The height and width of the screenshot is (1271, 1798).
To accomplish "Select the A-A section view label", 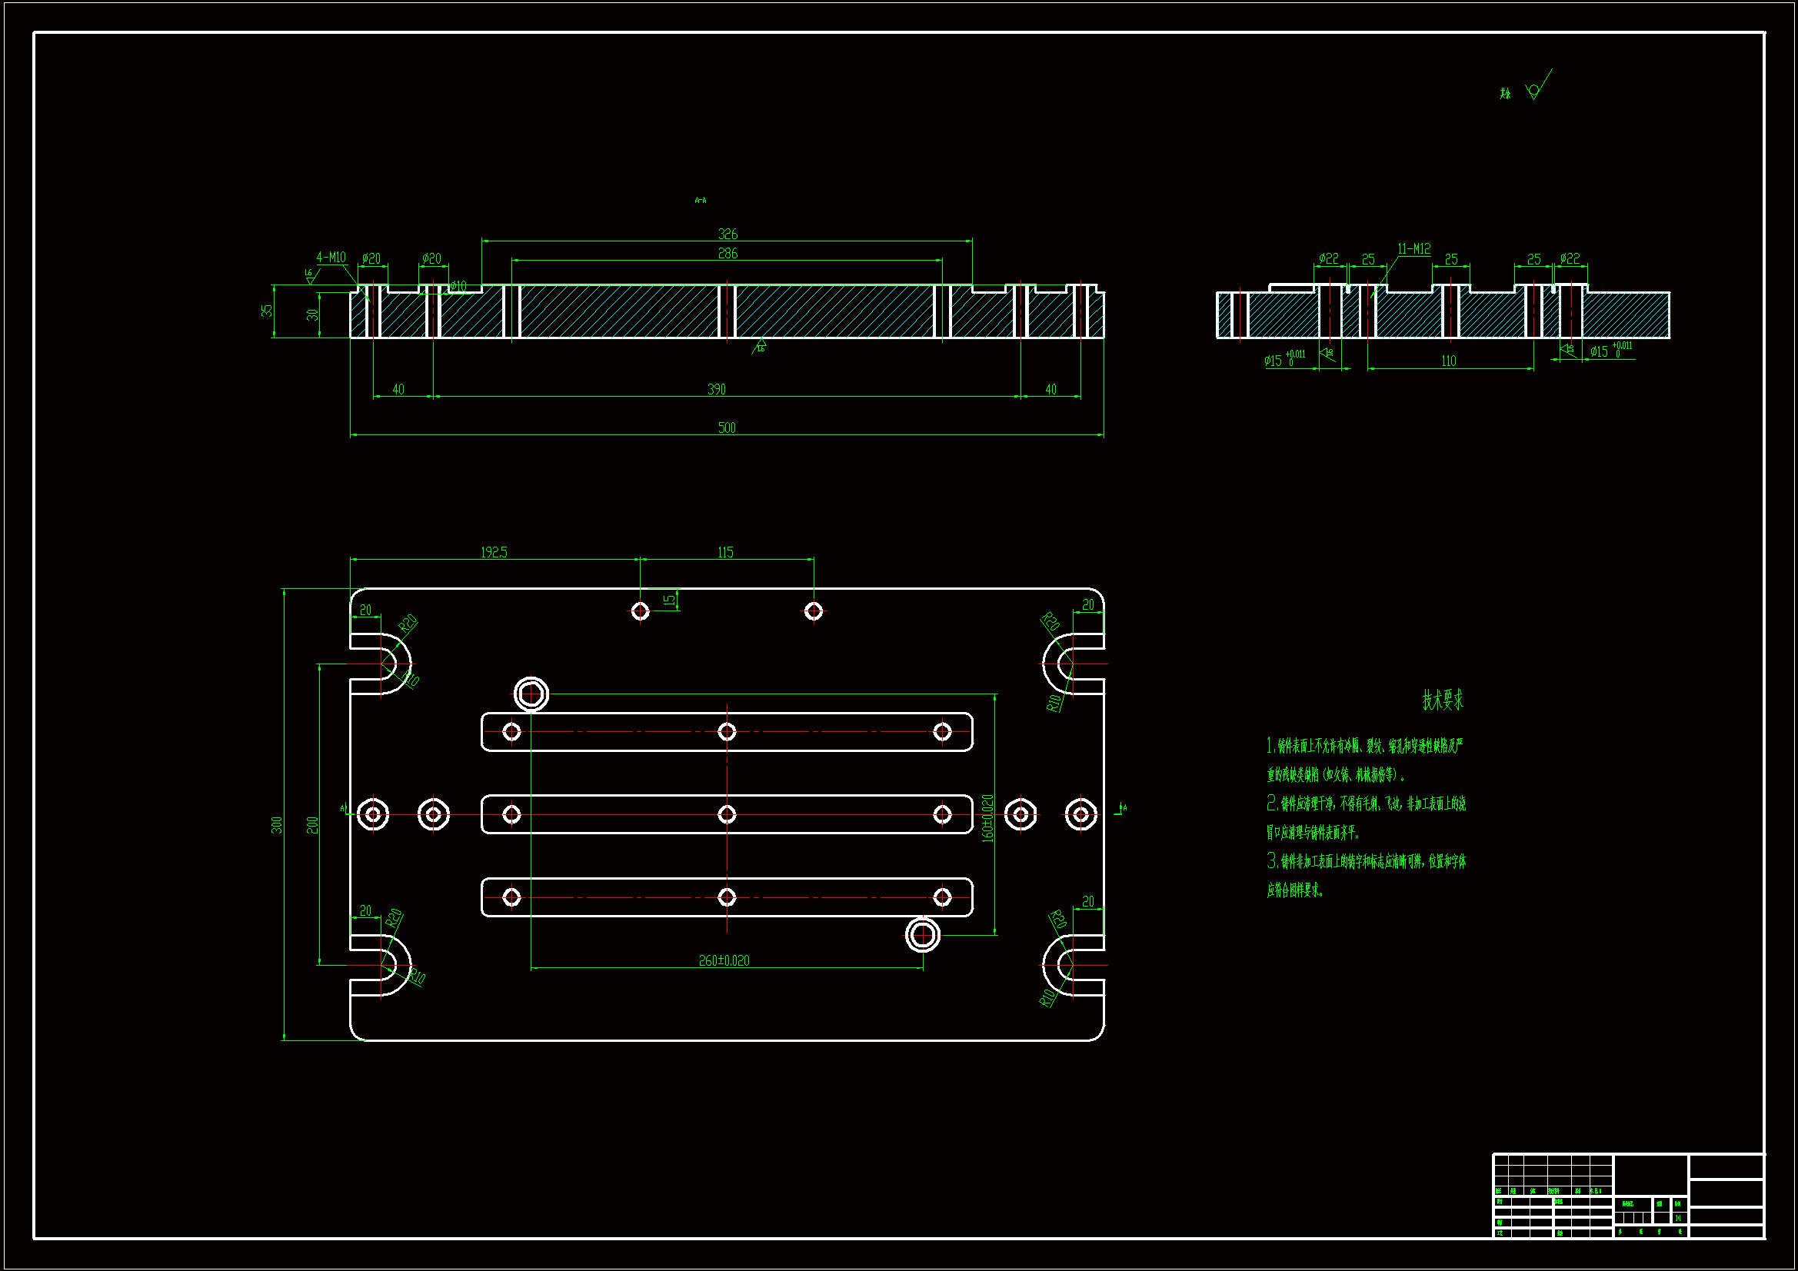I will 700,201.
